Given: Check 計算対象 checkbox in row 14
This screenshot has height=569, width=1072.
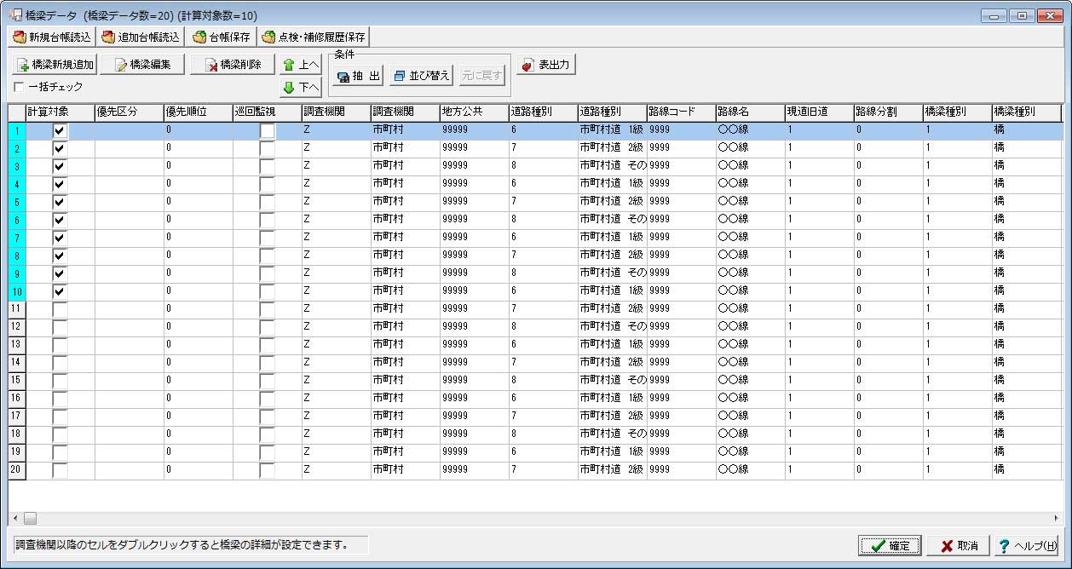Looking at the screenshot, I should (x=60, y=363).
